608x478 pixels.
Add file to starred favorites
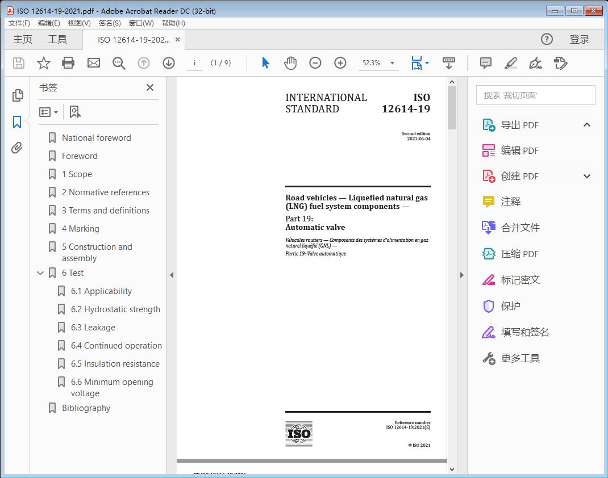coord(43,63)
